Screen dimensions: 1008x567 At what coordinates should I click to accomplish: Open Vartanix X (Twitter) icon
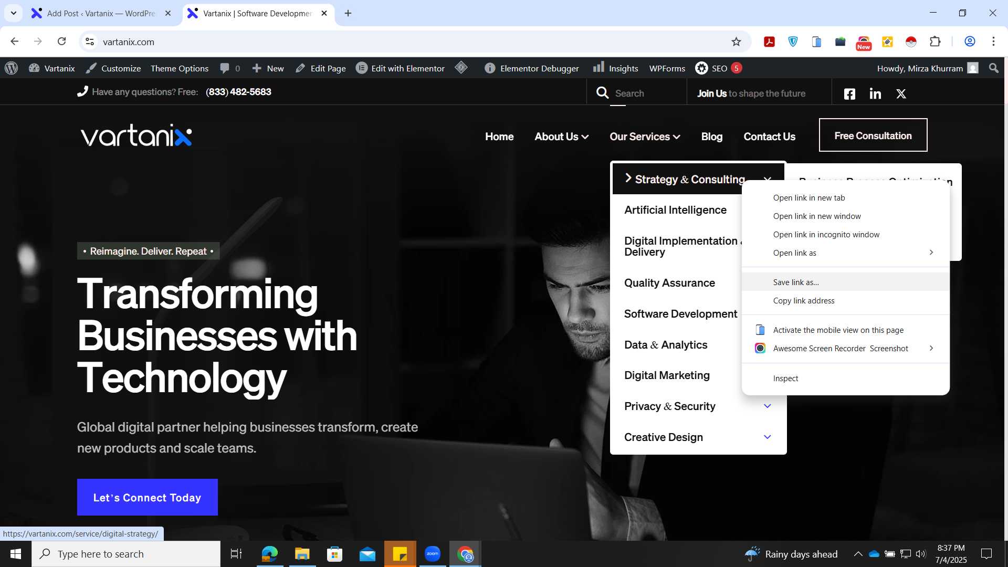(x=901, y=93)
